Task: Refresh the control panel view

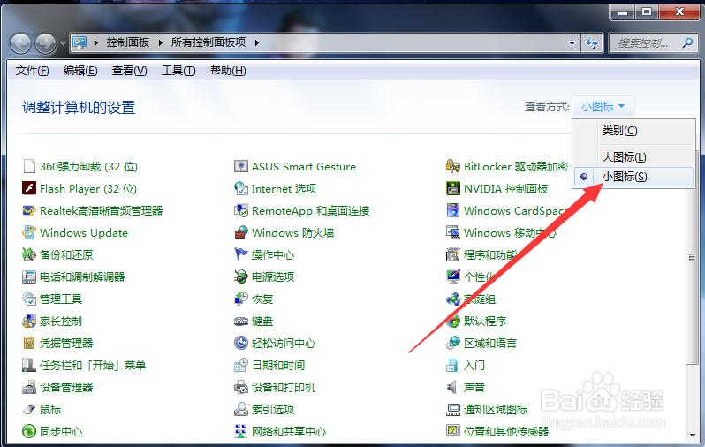Action: click(x=592, y=43)
